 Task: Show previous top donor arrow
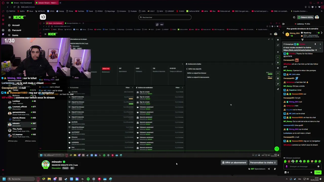(x=283, y=33)
